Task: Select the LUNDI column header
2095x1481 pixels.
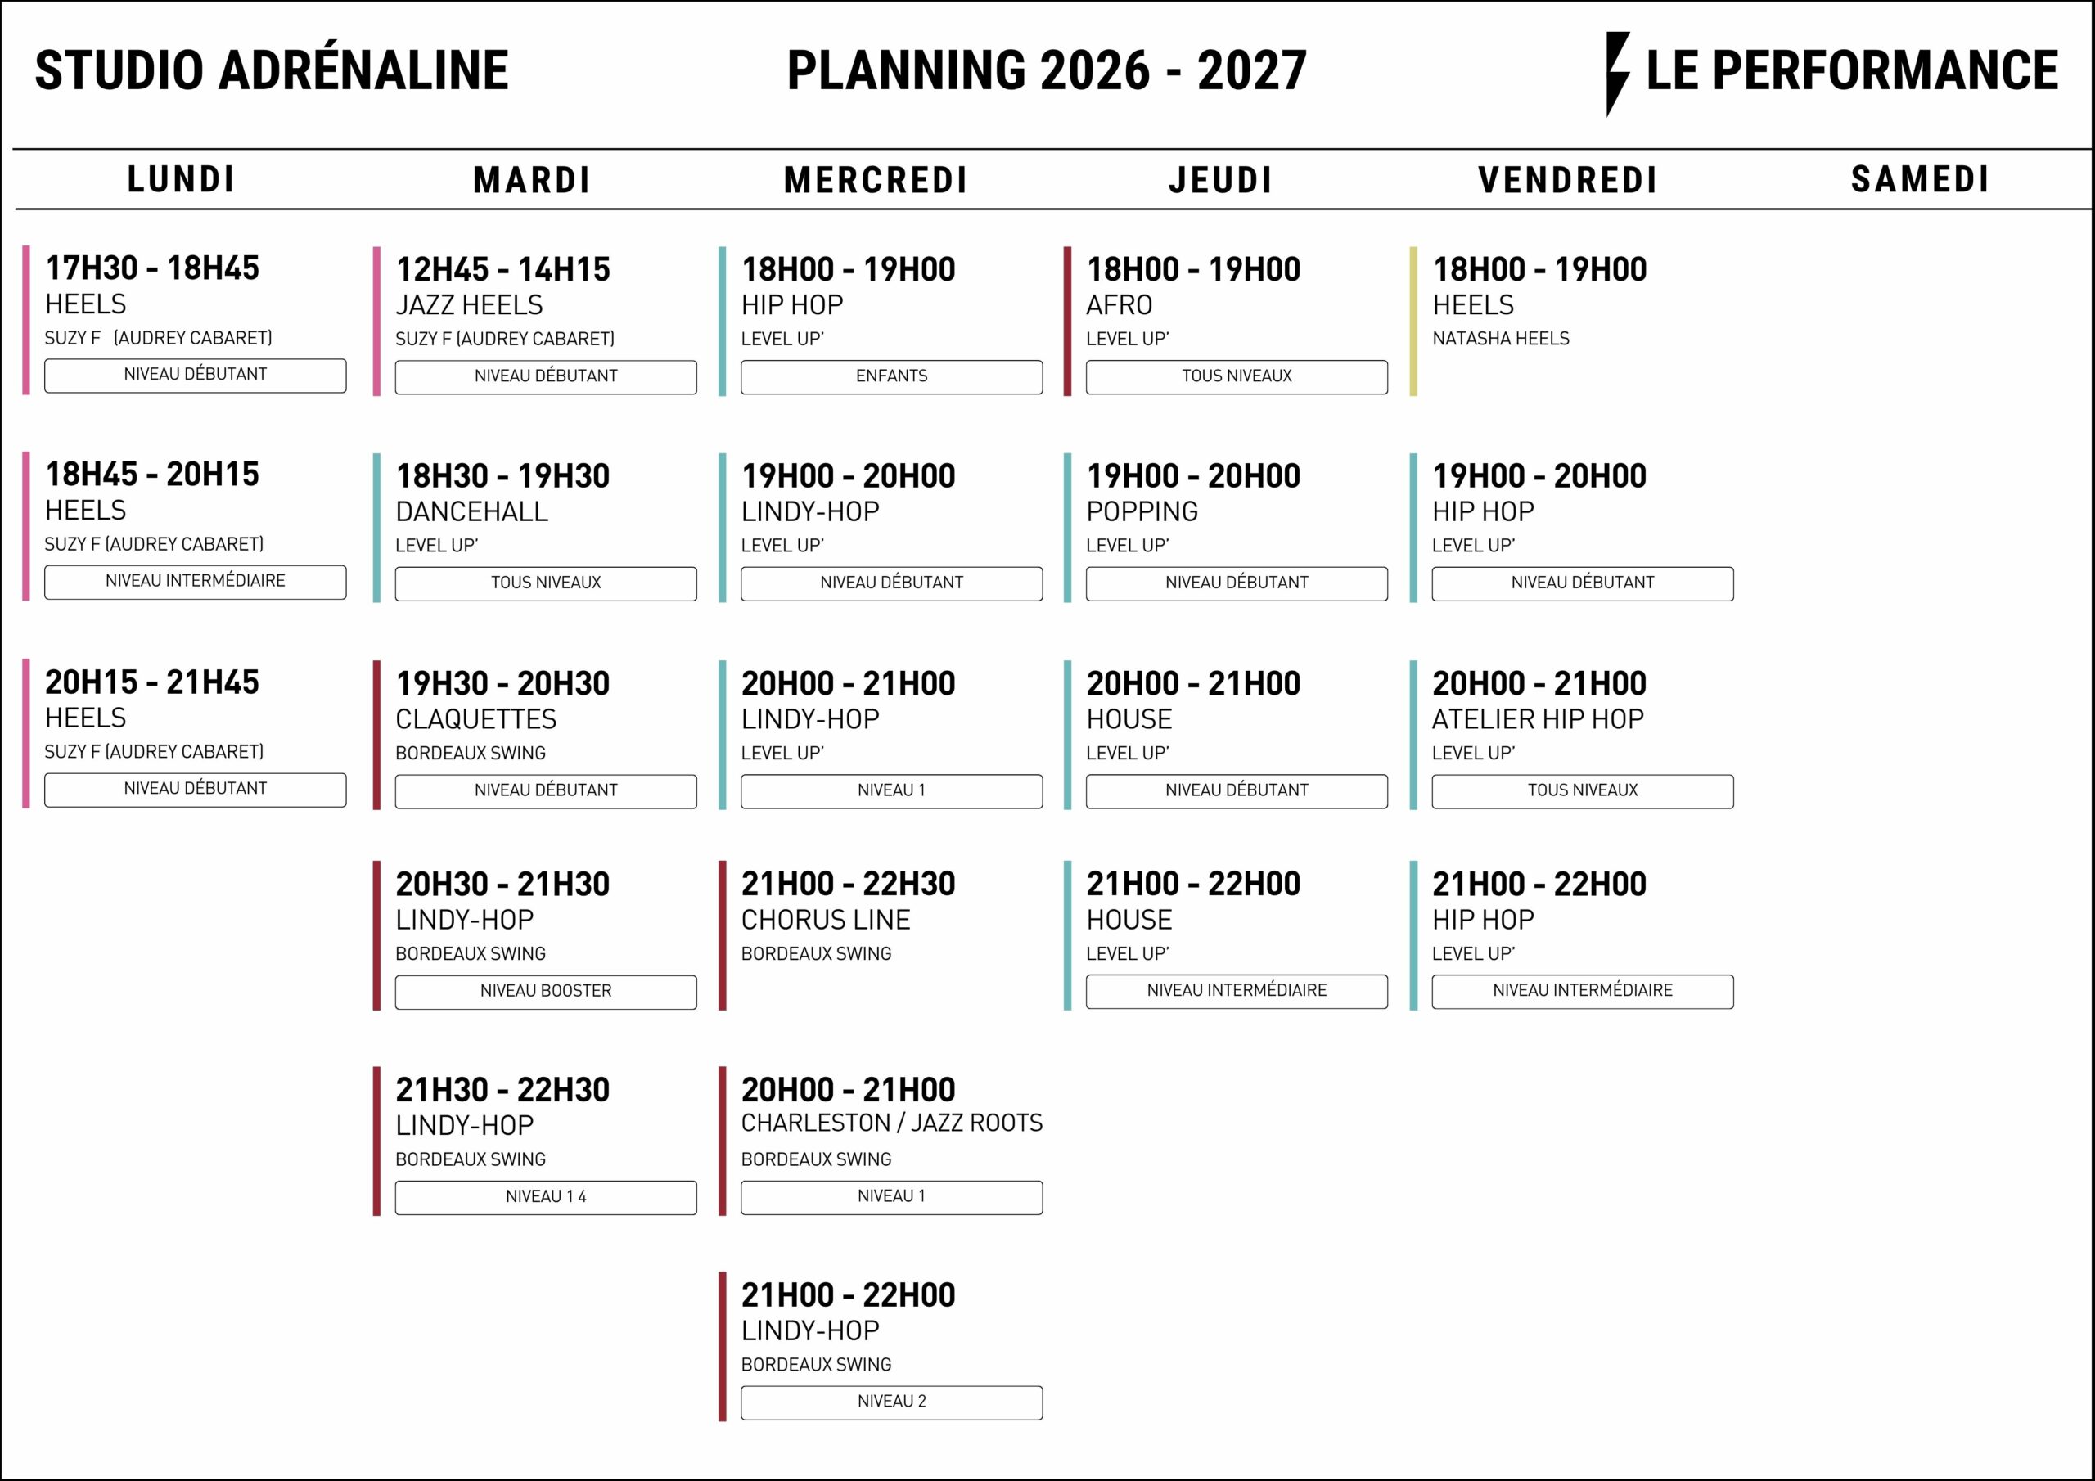Action: [x=182, y=179]
